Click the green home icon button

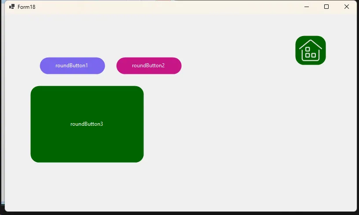pos(311,50)
